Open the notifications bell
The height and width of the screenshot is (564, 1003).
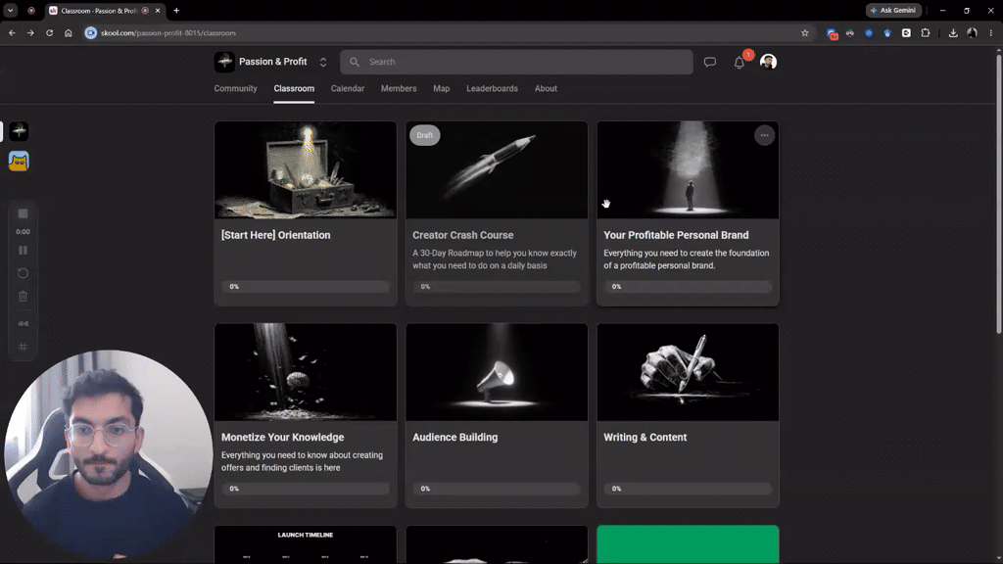740,63
